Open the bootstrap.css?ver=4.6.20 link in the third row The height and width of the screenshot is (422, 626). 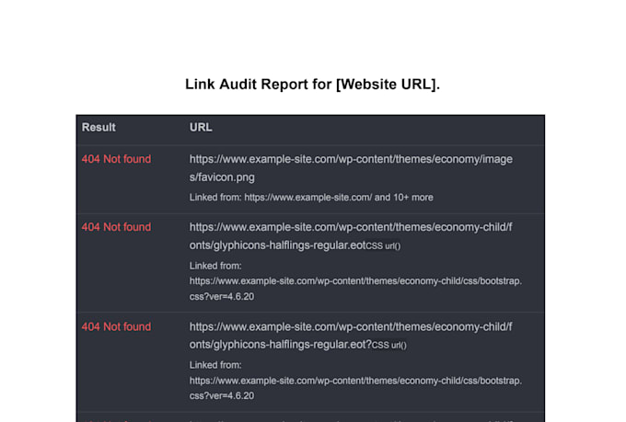(355, 388)
